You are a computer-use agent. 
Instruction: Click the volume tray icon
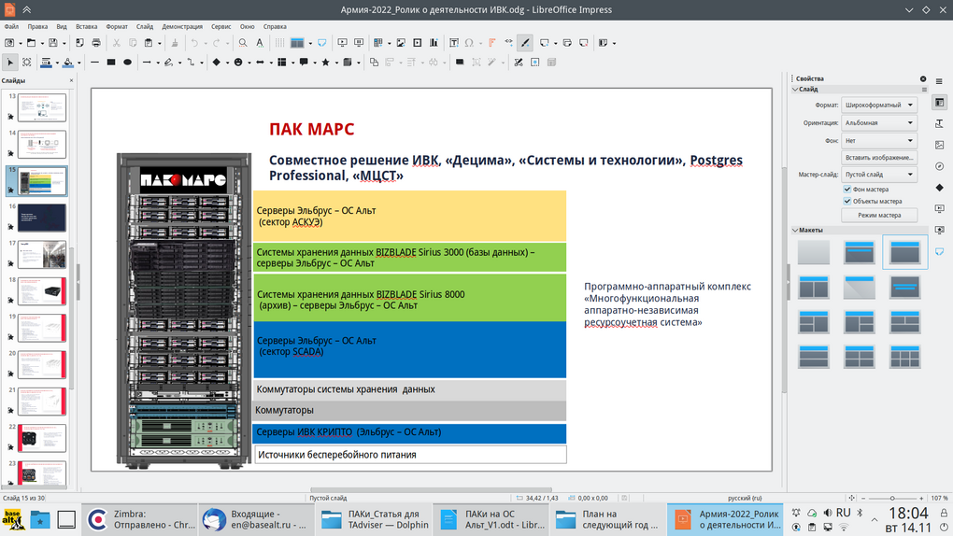point(828,513)
